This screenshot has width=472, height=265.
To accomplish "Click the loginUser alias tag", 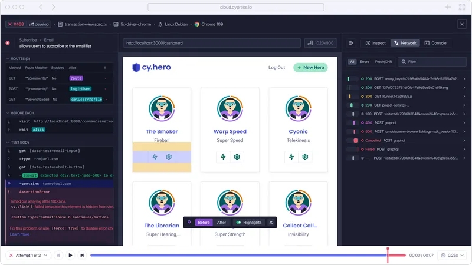I will tap(80, 89).
